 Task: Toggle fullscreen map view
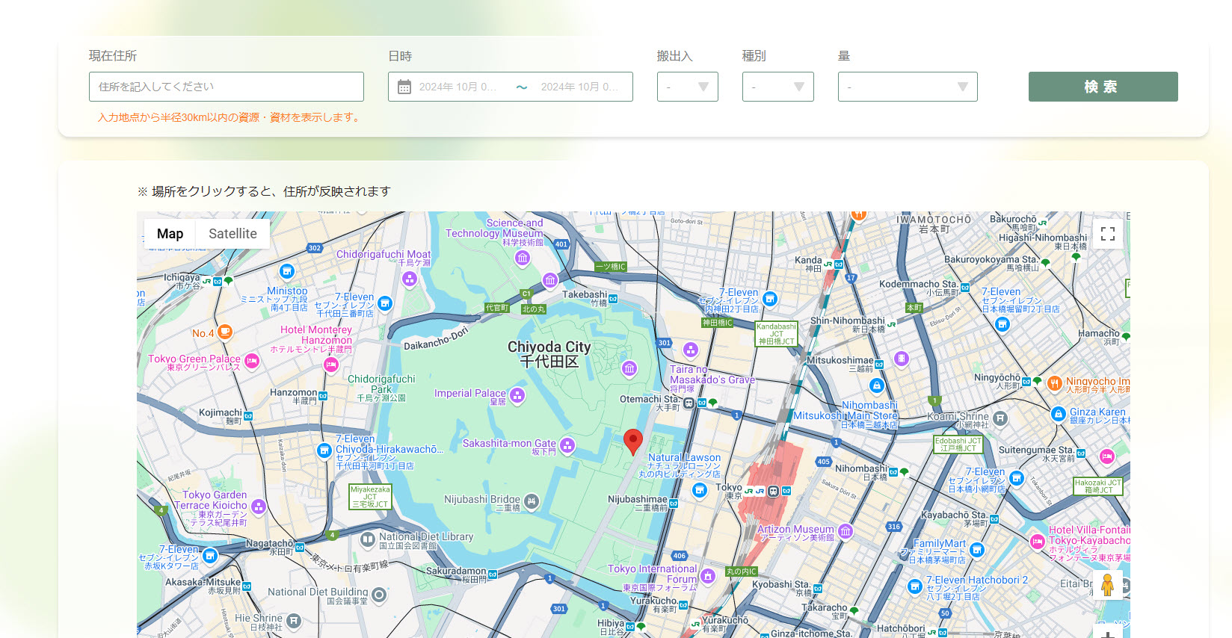[1107, 234]
